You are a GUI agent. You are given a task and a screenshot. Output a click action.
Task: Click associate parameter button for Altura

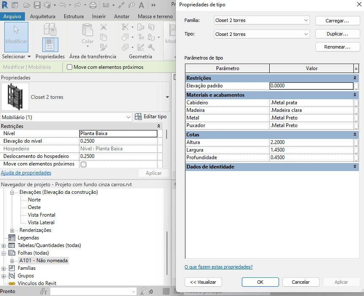click(356, 142)
